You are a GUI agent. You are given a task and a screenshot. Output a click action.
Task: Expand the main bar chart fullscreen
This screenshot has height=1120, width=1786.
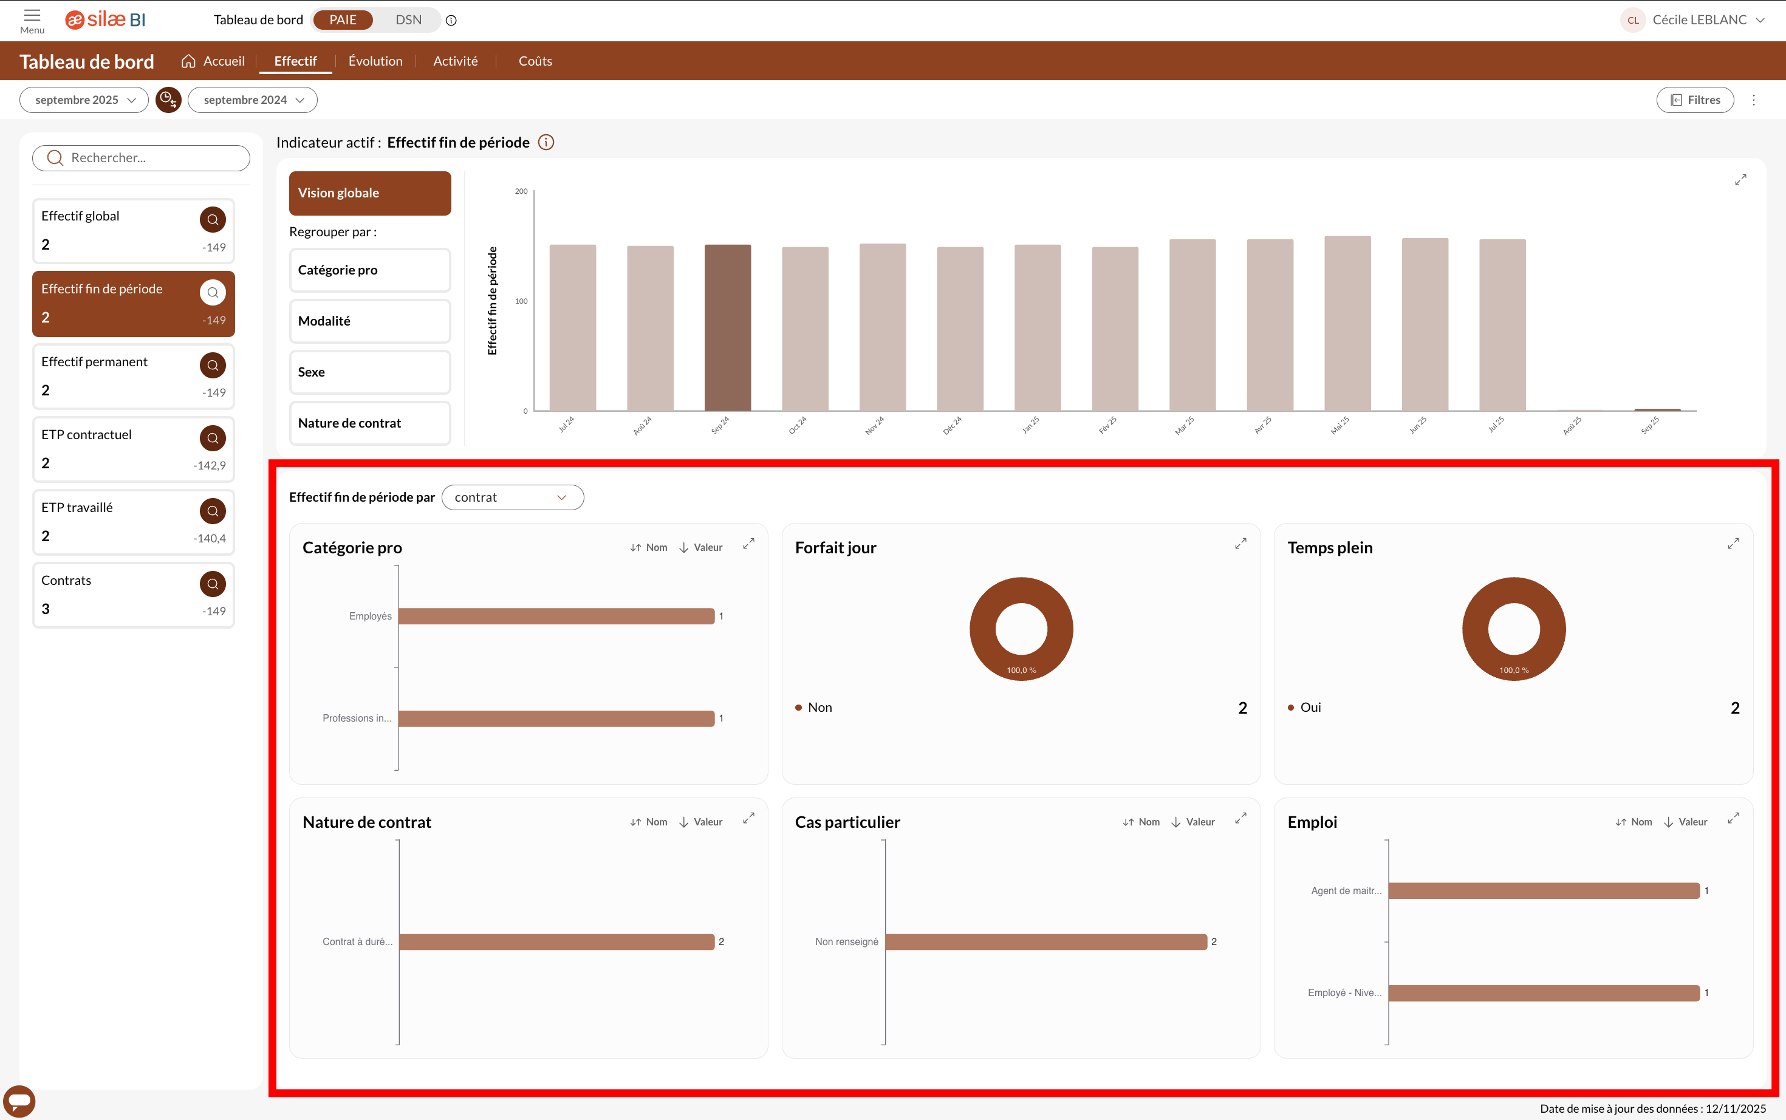pyautogui.click(x=1740, y=180)
